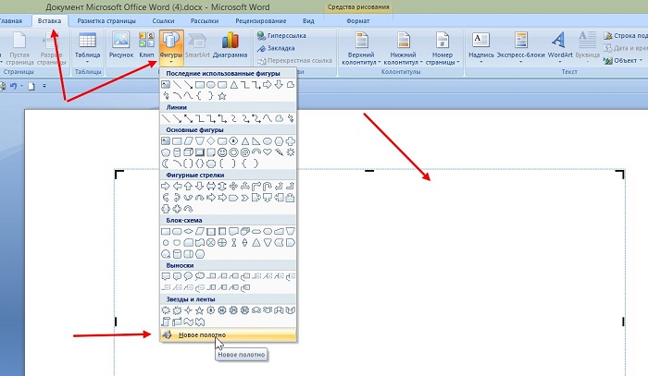Screen dimensions: 648x376
Task: Open the Рассылки tab
Action: click(205, 20)
